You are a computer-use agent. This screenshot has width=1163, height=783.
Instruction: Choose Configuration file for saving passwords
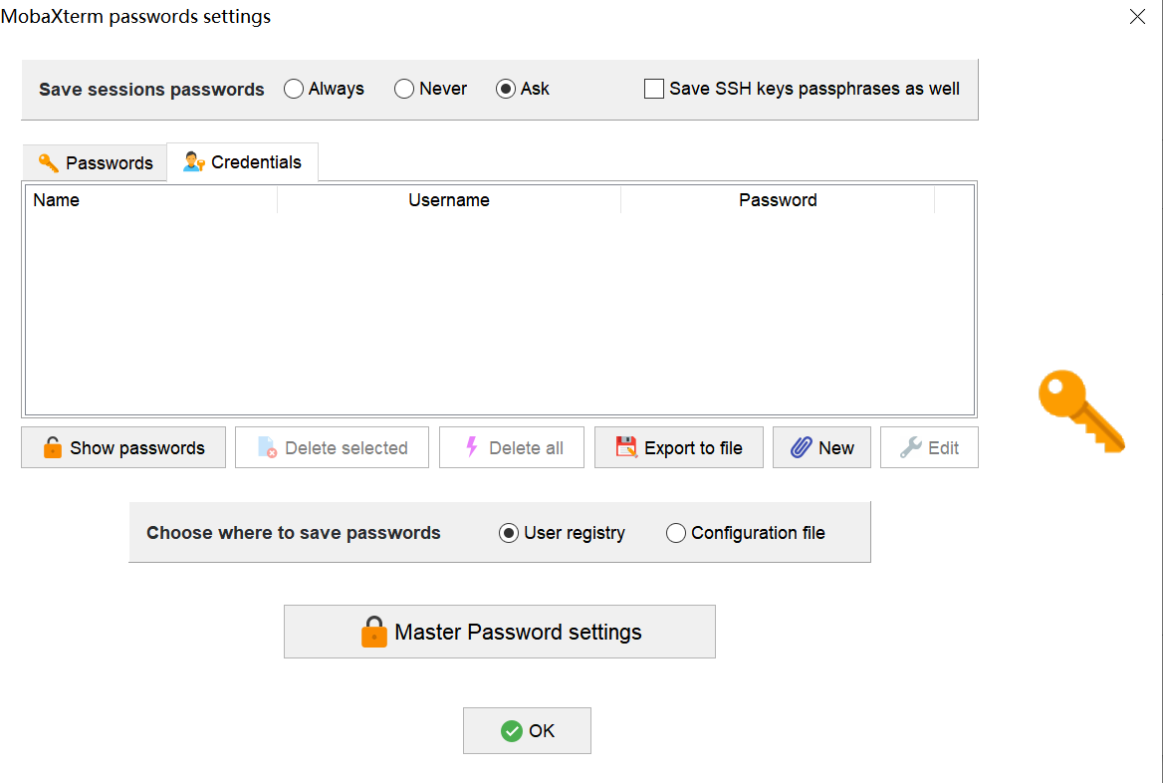point(676,533)
